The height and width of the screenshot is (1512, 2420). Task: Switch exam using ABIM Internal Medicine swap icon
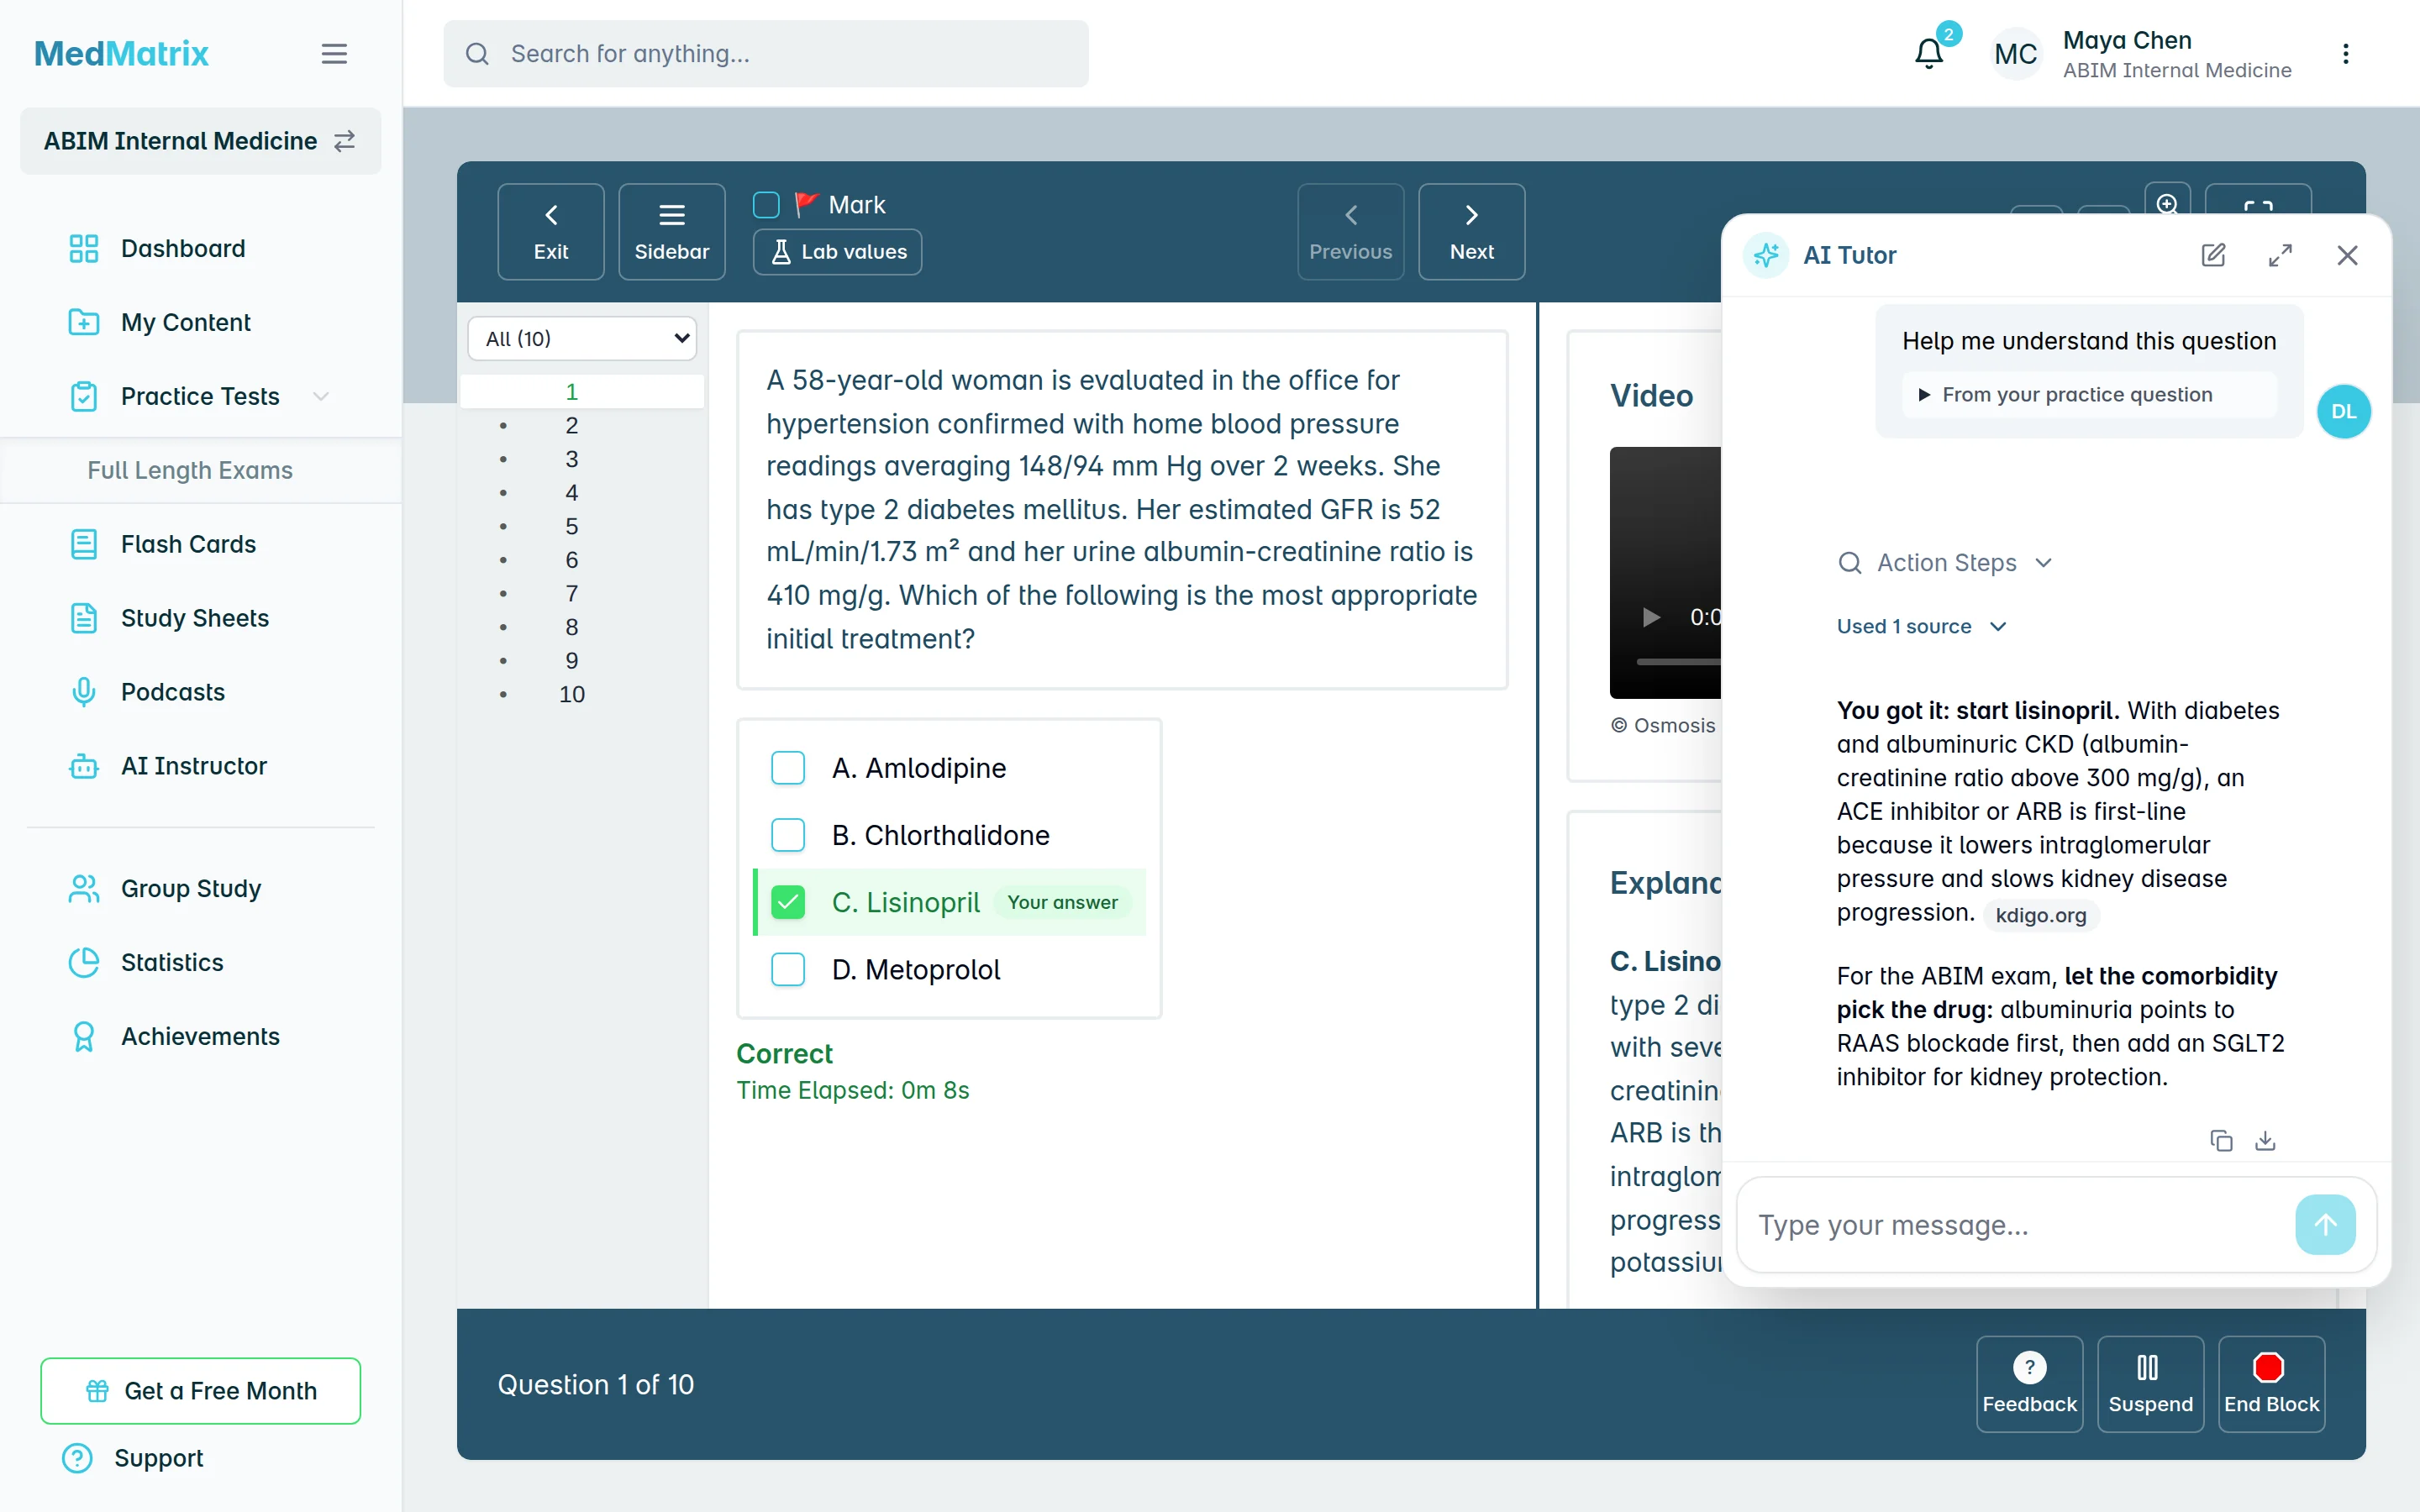click(344, 141)
